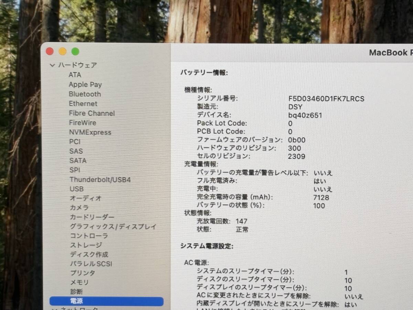Select カメラ in the sidebar

pos(79,208)
